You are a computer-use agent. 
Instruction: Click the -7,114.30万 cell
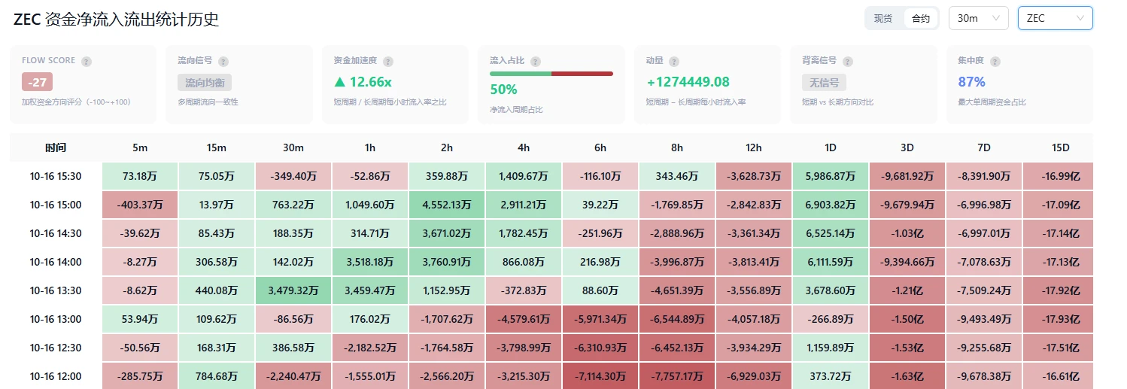click(x=600, y=376)
